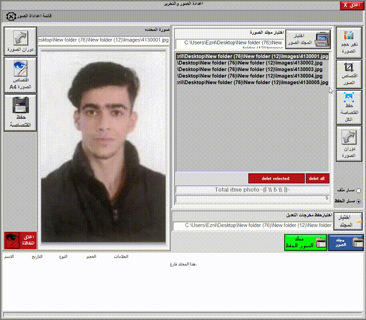Click the red 'delet selected' button
The width and height of the screenshot is (366, 320).
click(276, 178)
